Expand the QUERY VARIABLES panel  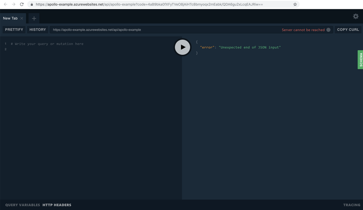pyautogui.click(x=23, y=205)
